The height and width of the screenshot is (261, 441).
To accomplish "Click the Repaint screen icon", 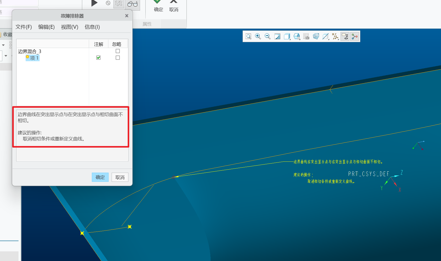I will 277,37.
